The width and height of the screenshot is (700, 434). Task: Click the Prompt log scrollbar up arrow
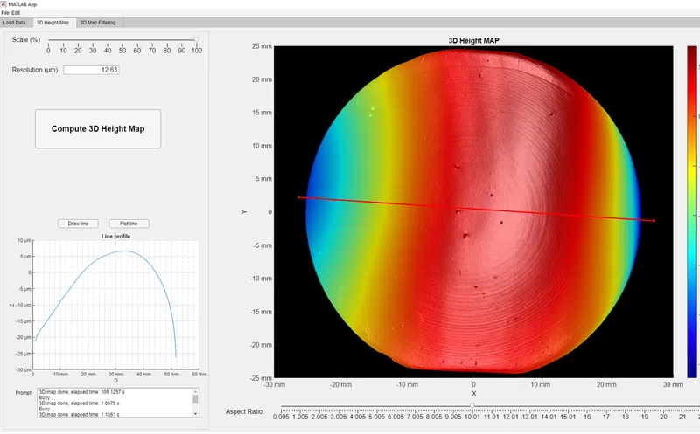pos(195,391)
